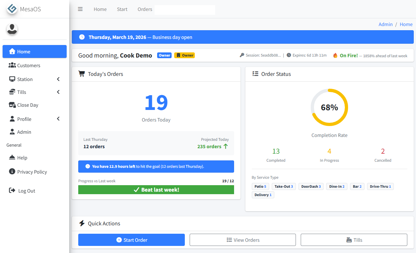Viewport: 416px width, 253px height.
Task: Click the cash register icon in Tills button
Action: [349, 240]
